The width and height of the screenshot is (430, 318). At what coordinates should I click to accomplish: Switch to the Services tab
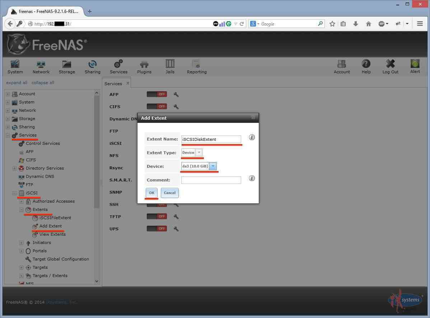(x=113, y=84)
